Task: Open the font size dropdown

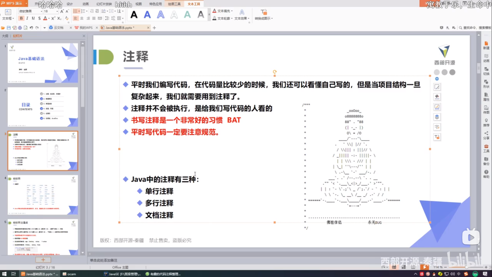Action: (57, 11)
